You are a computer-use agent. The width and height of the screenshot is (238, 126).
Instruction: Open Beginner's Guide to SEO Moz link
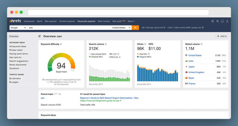[109, 98]
